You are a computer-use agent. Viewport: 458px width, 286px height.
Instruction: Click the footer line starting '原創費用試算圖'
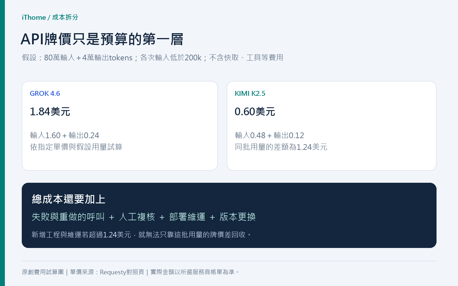pos(131,272)
